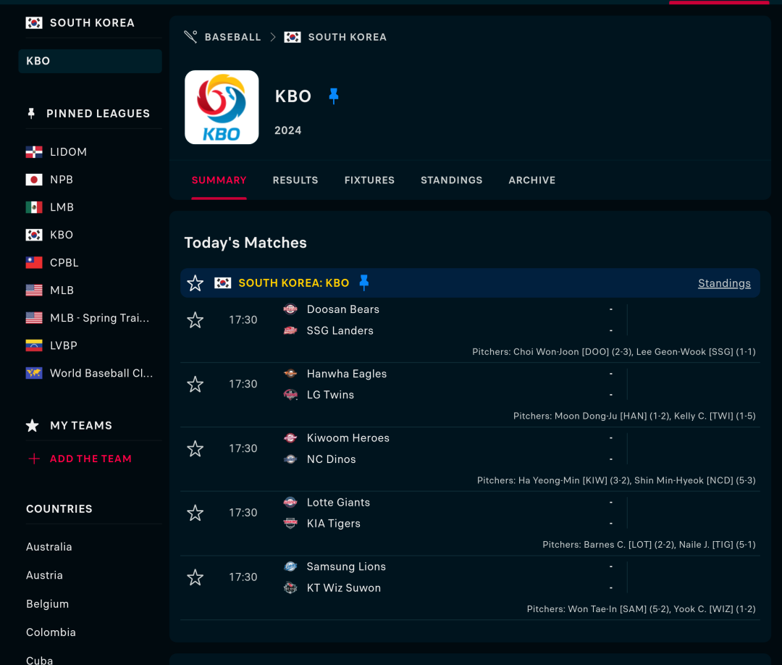The image size is (782, 665).
Task: Favorite the Kiwoom Heroes vs NC Dinos match
Action: 195,448
